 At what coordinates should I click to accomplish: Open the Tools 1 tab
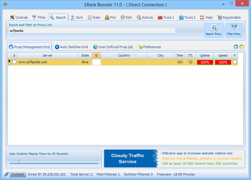[166, 17]
